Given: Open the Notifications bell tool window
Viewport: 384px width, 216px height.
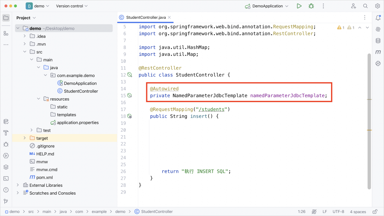Looking at the screenshot, I should click(x=378, y=18).
